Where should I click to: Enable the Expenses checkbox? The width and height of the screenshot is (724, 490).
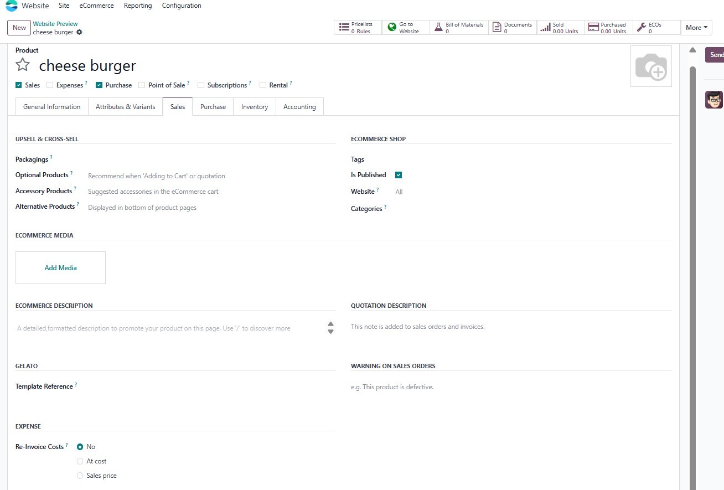(50, 85)
